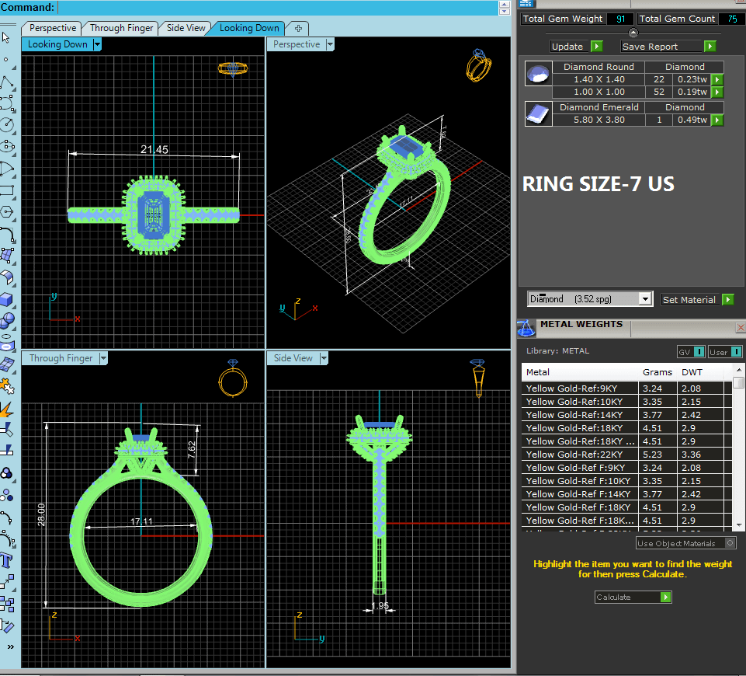Screen dimensions: 746x676
Task: Open Looking Down viewport menu arrow
Action: (97, 44)
